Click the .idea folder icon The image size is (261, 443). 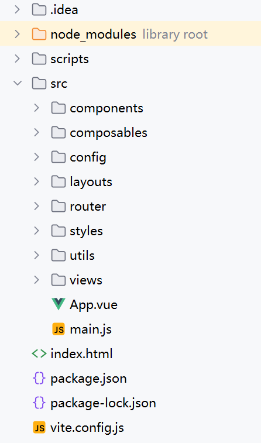coord(39,9)
